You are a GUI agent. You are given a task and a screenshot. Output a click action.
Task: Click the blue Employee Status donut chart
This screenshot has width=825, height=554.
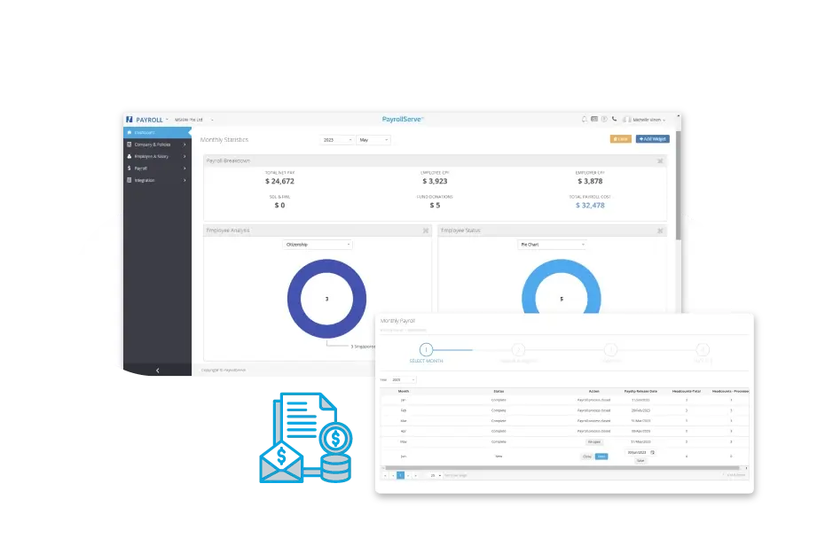pyautogui.click(x=562, y=286)
